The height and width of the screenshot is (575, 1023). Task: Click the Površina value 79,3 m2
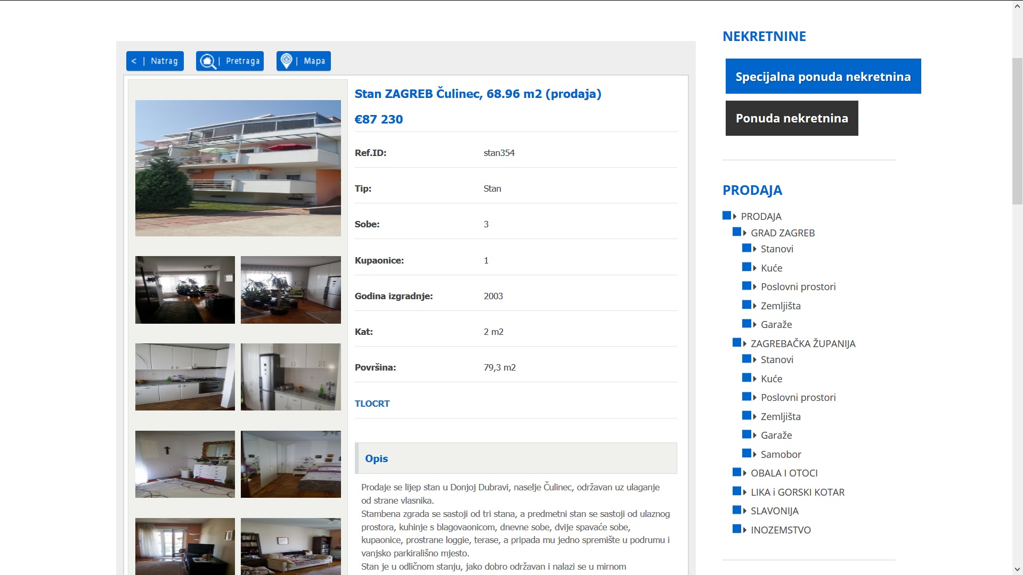coord(500,367)
